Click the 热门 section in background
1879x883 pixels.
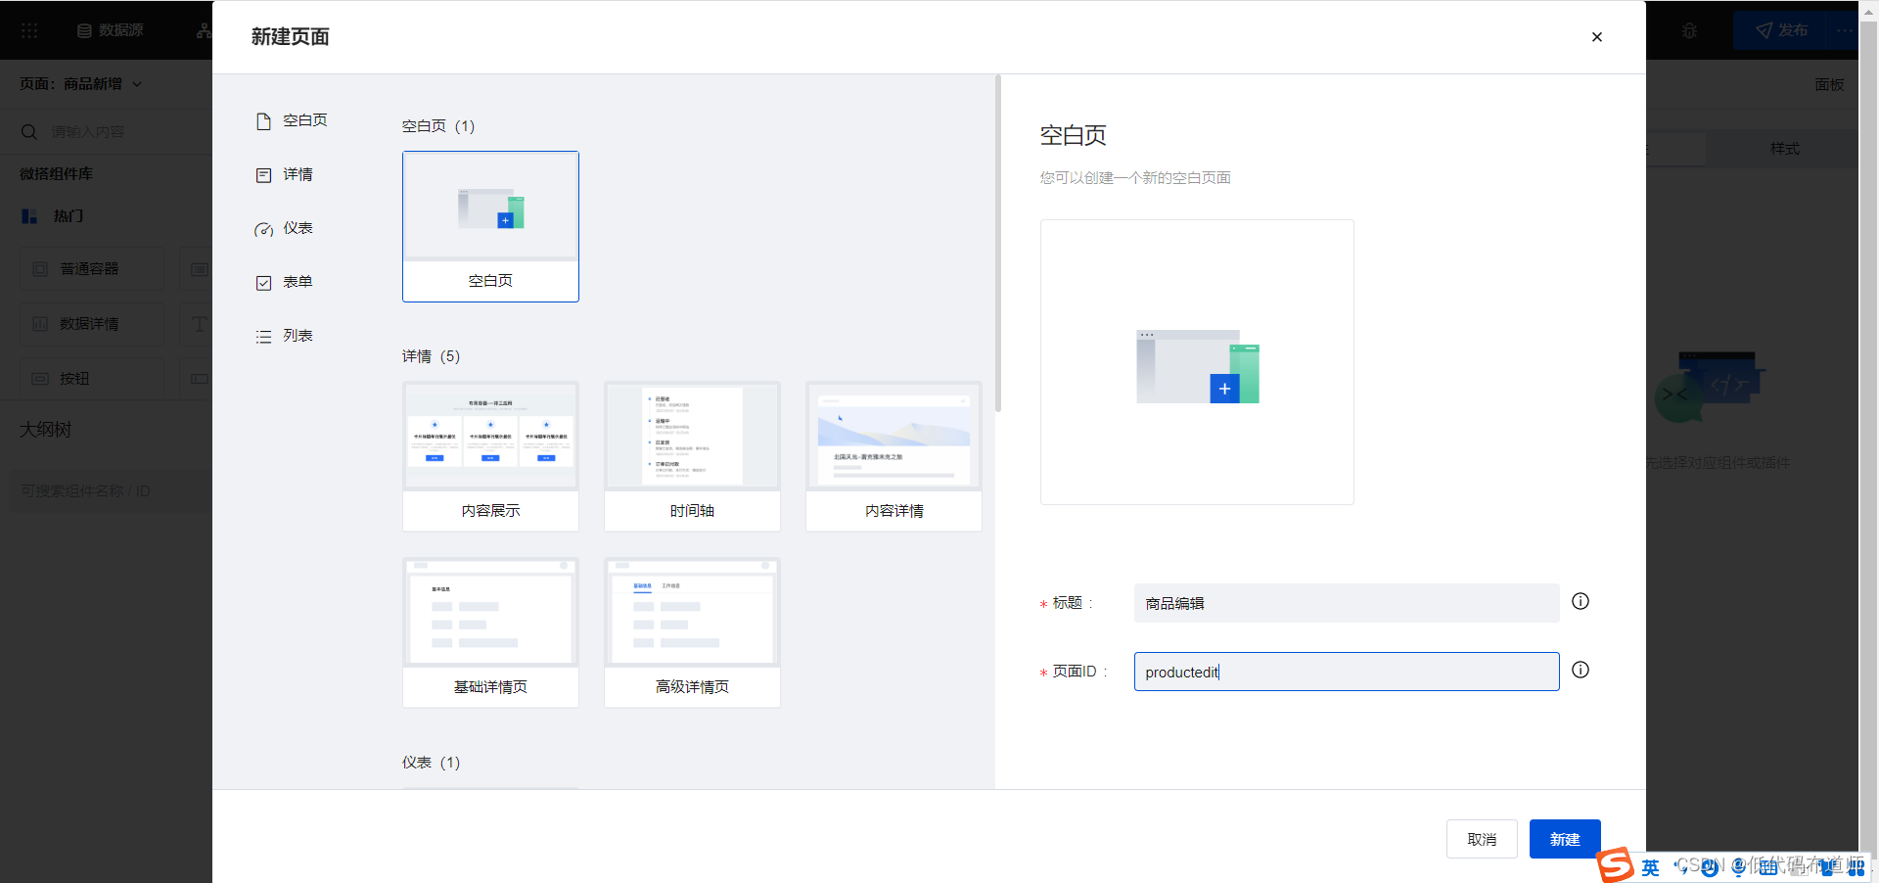point(54,216)
